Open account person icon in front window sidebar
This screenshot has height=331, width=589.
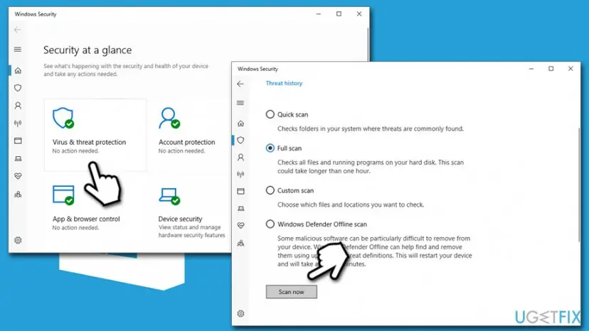click(240, 157)
